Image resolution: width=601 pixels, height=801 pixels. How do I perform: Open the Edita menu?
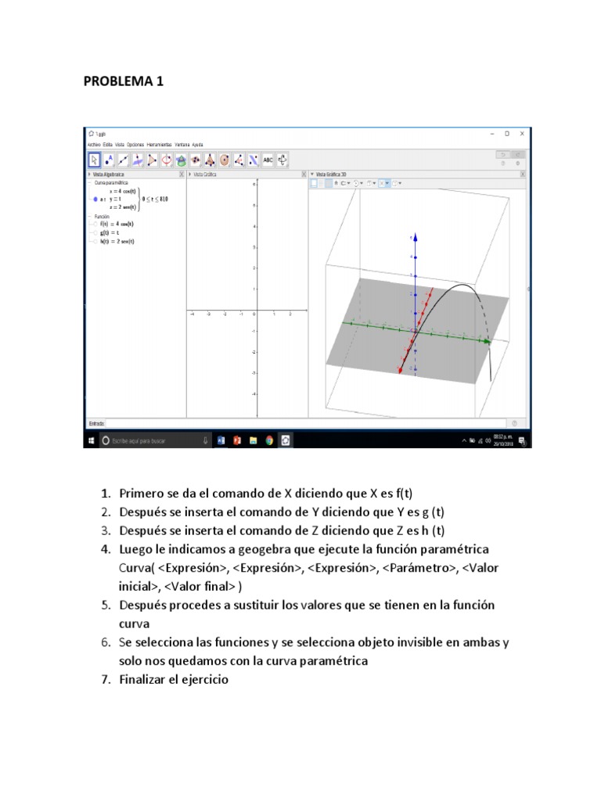tap(107, 145)
